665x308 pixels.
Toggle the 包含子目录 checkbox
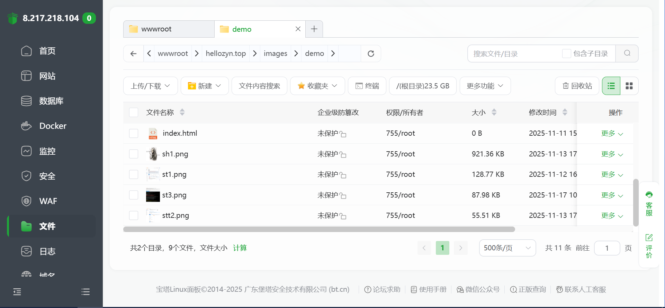566,54
